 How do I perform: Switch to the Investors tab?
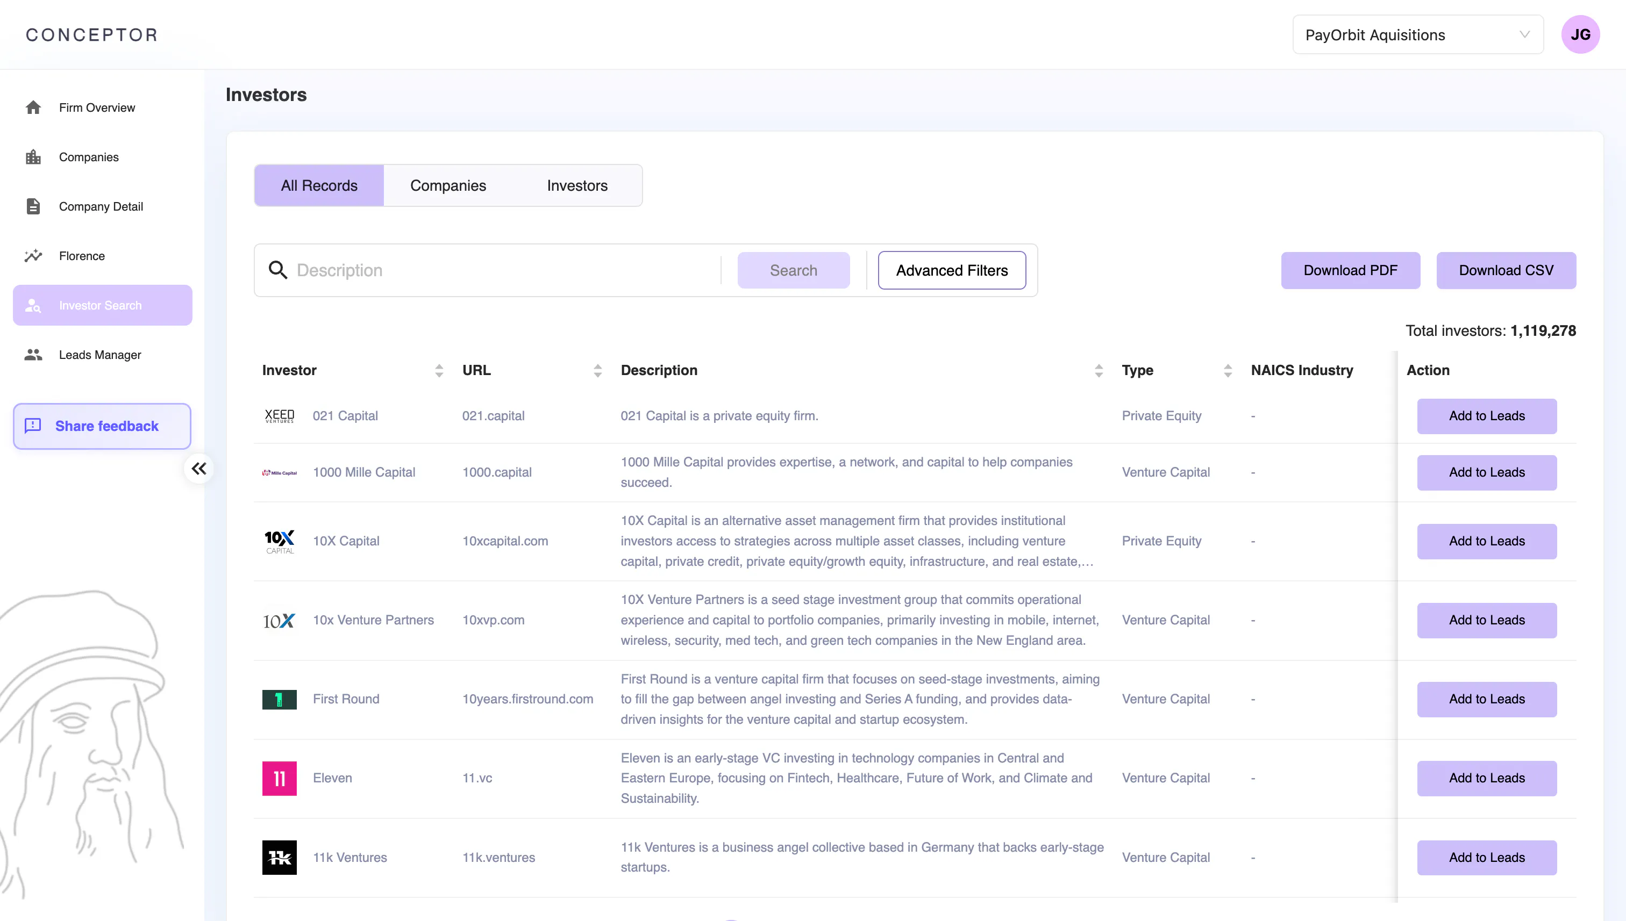pos(577,185)
